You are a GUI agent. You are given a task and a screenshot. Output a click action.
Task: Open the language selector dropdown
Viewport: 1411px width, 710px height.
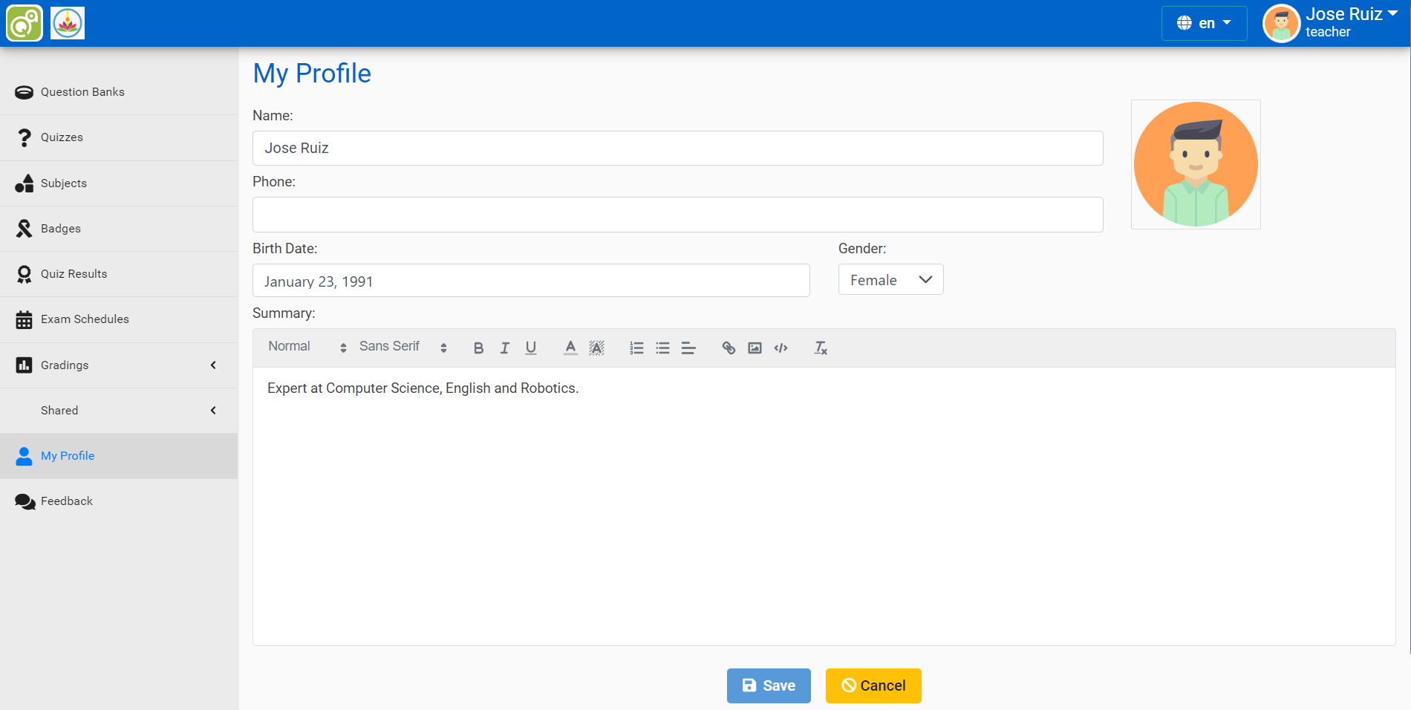click(1204, 23)
